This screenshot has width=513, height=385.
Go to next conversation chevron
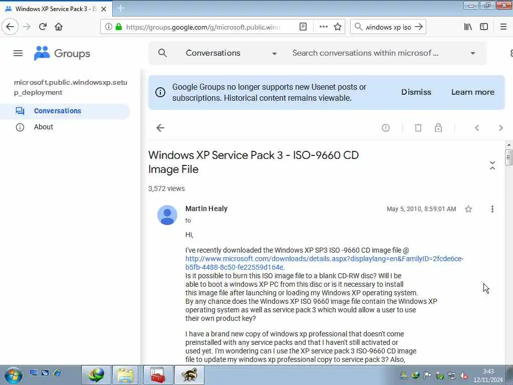500,128
